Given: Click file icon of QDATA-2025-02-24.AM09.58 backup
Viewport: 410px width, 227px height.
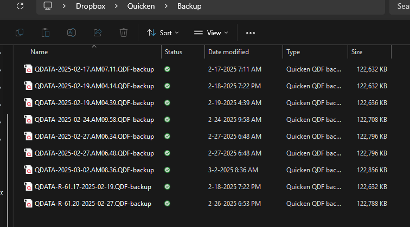Looking at the screenshot, I should pos(28,120).
